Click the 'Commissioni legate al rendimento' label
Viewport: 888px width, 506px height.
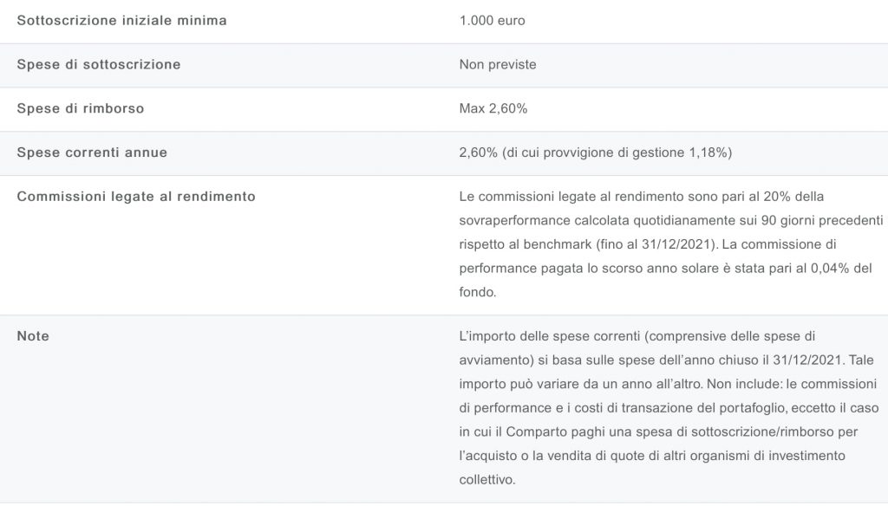[136, 196]
